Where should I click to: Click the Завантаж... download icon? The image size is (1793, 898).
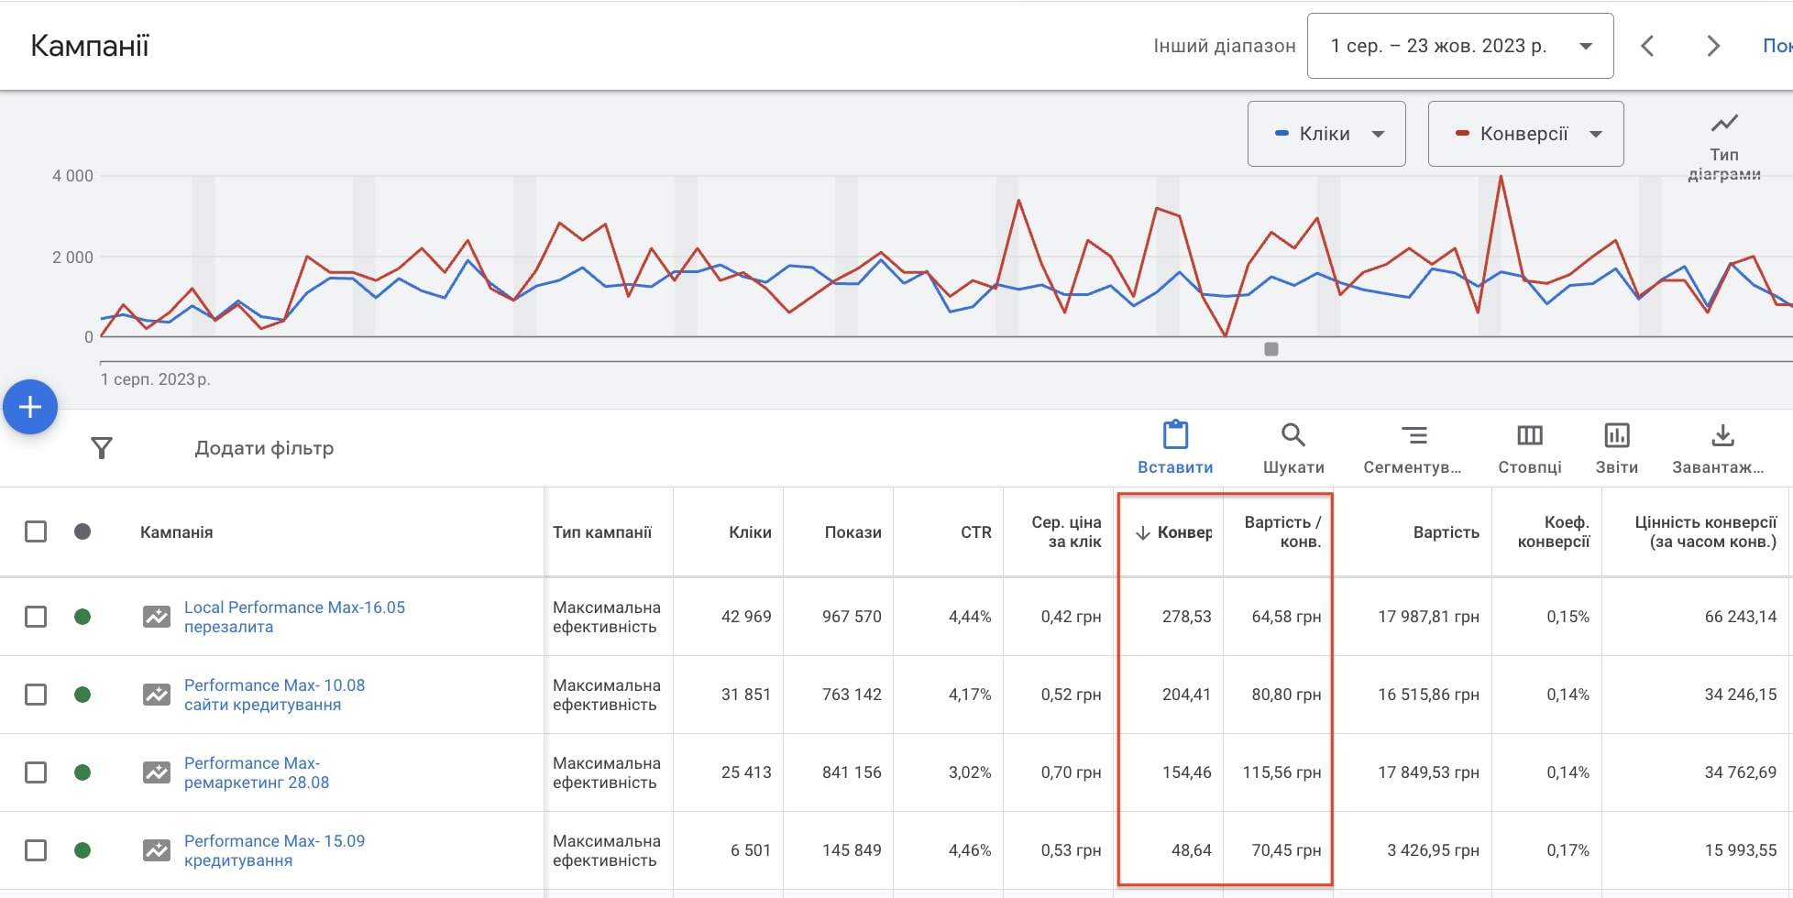point(1722,435)
